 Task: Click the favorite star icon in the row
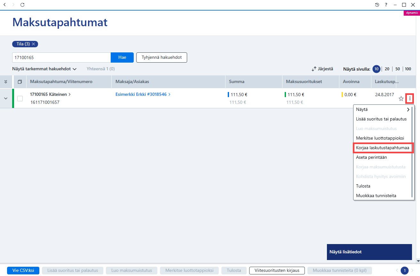[401, 99]
